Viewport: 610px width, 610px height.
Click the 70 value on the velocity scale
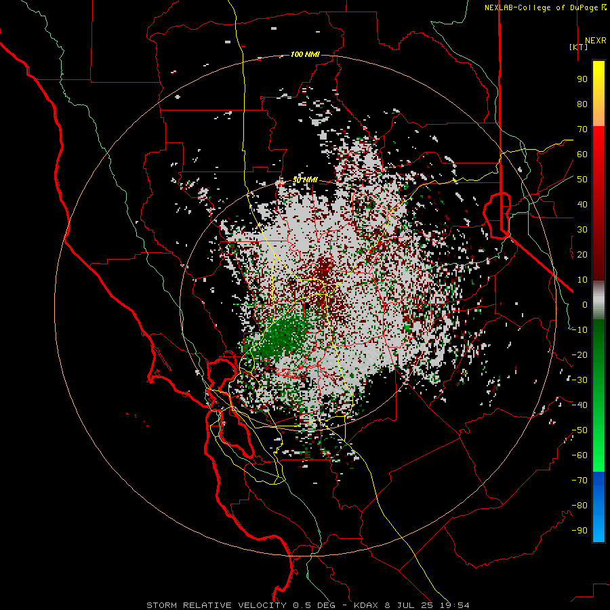coord(582,129)
